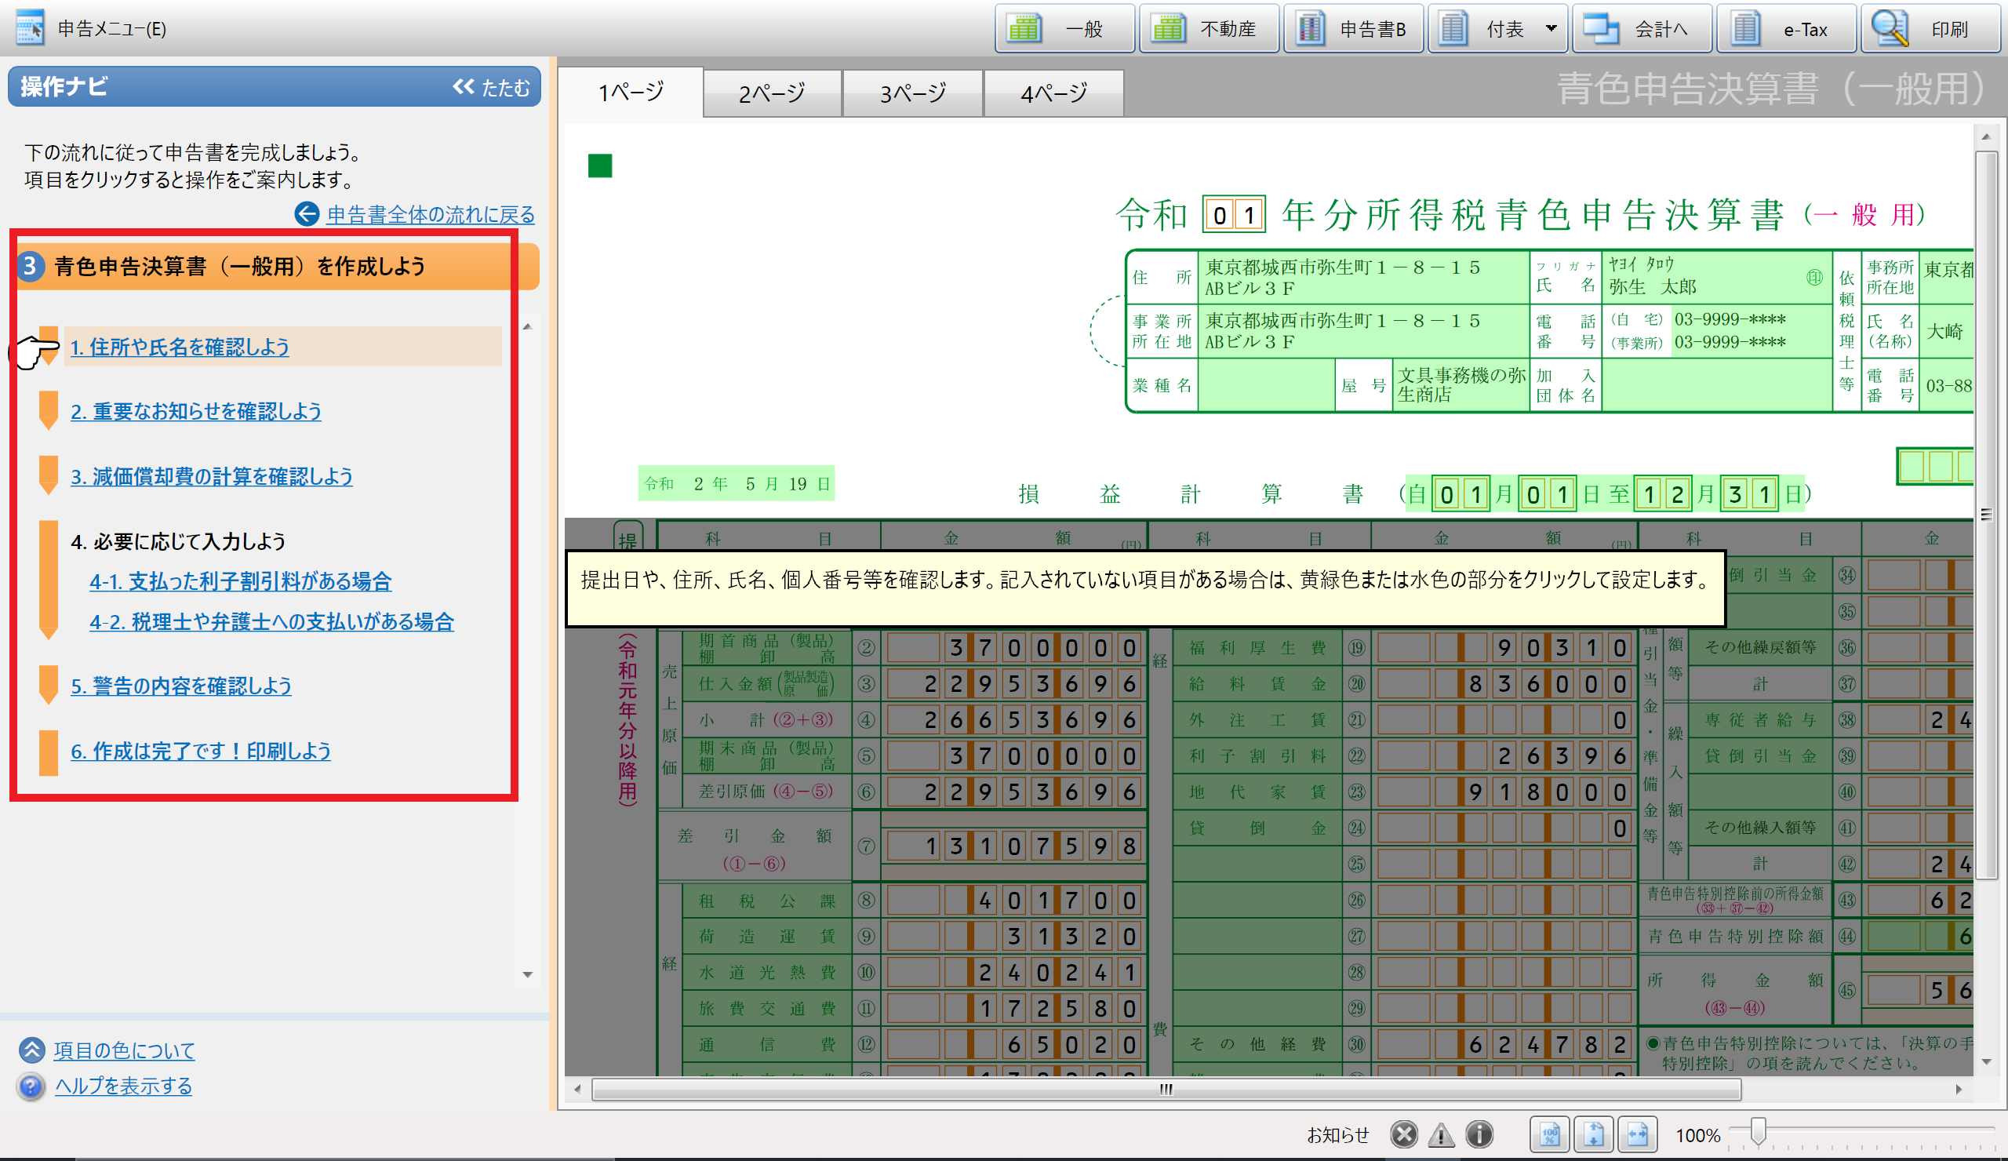Fit page height with vertical arrows icon
The image size is (2008, 1161).
(x=1593, y=1134)
